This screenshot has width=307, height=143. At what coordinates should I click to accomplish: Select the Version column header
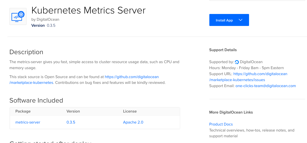click(73, 111)
